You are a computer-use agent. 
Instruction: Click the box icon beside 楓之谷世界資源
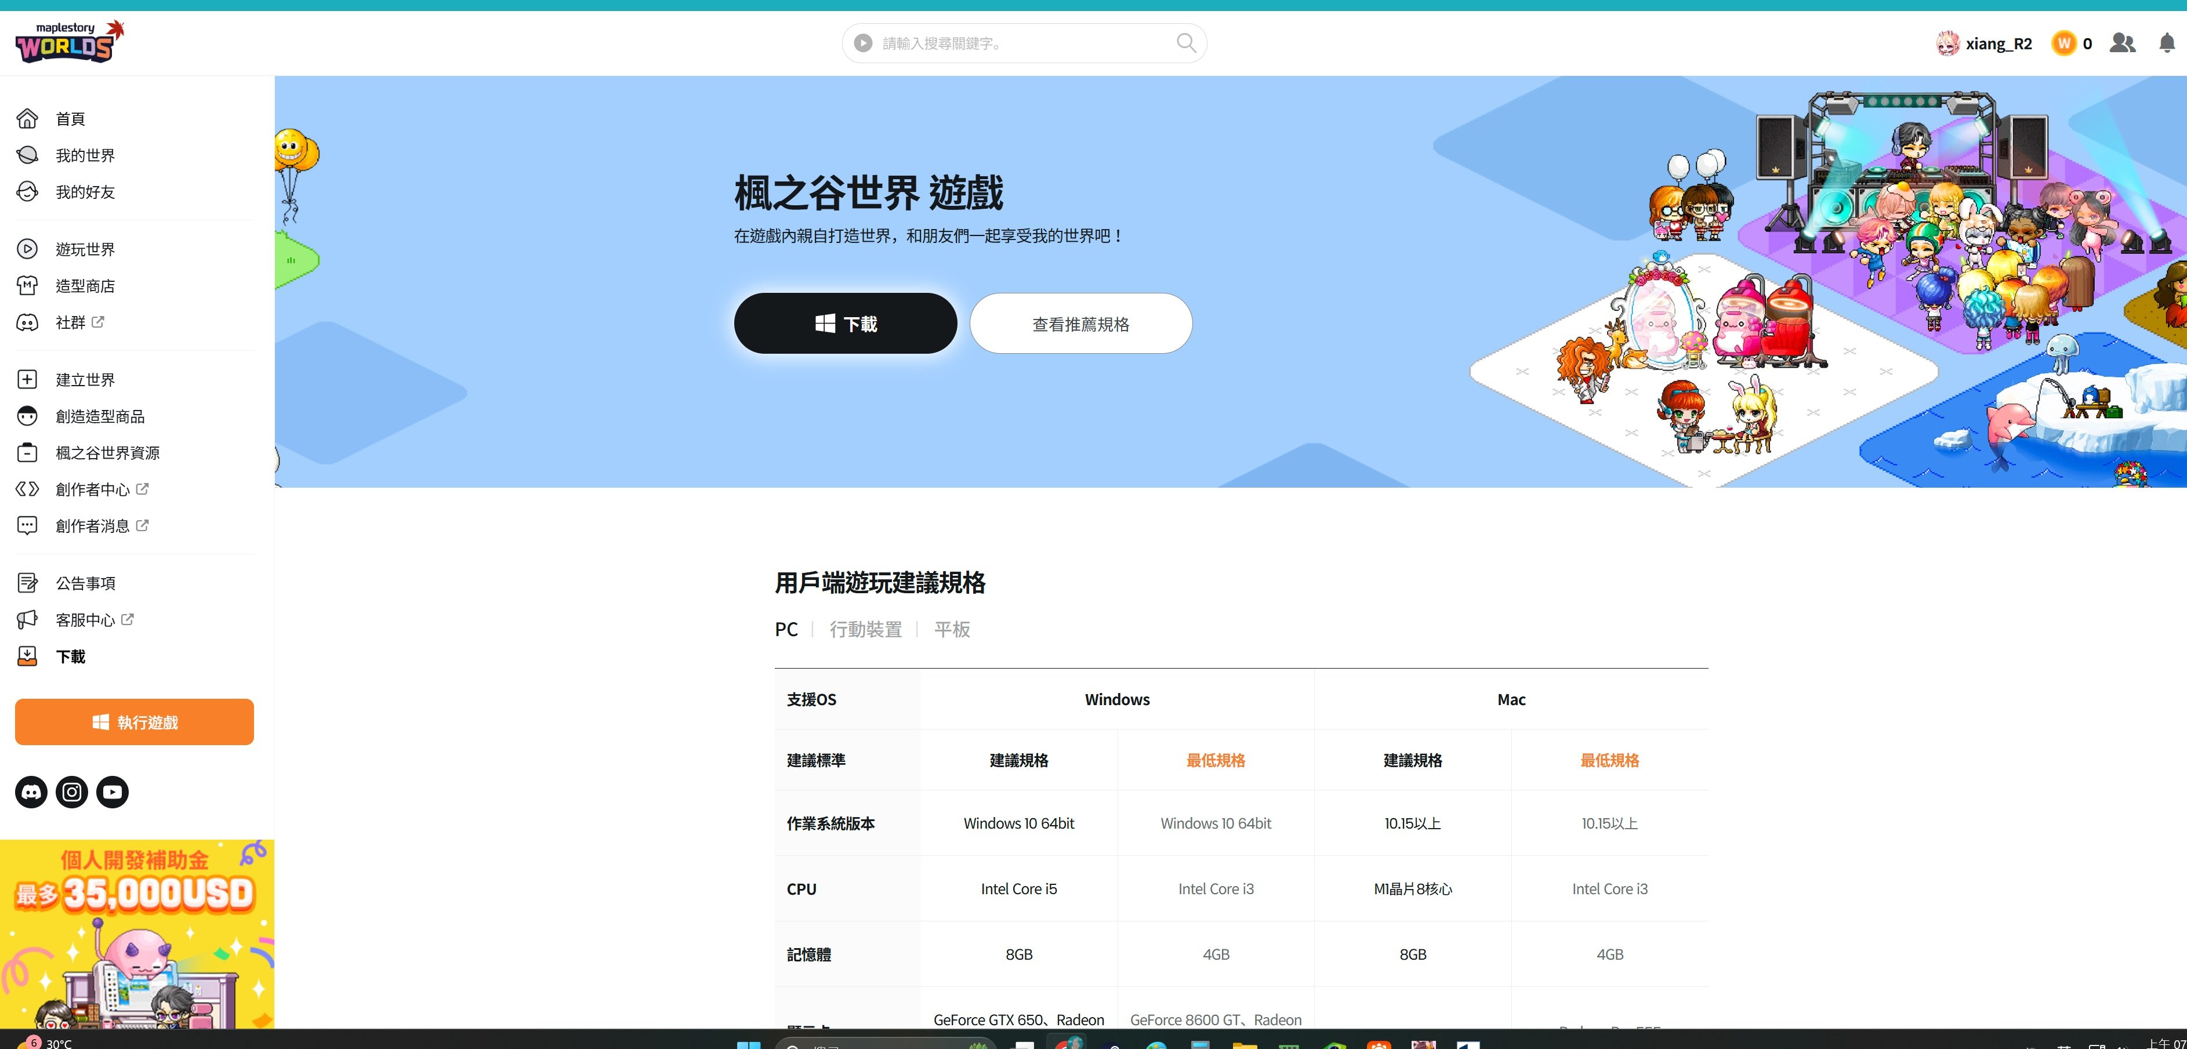[x=27, y=452]
